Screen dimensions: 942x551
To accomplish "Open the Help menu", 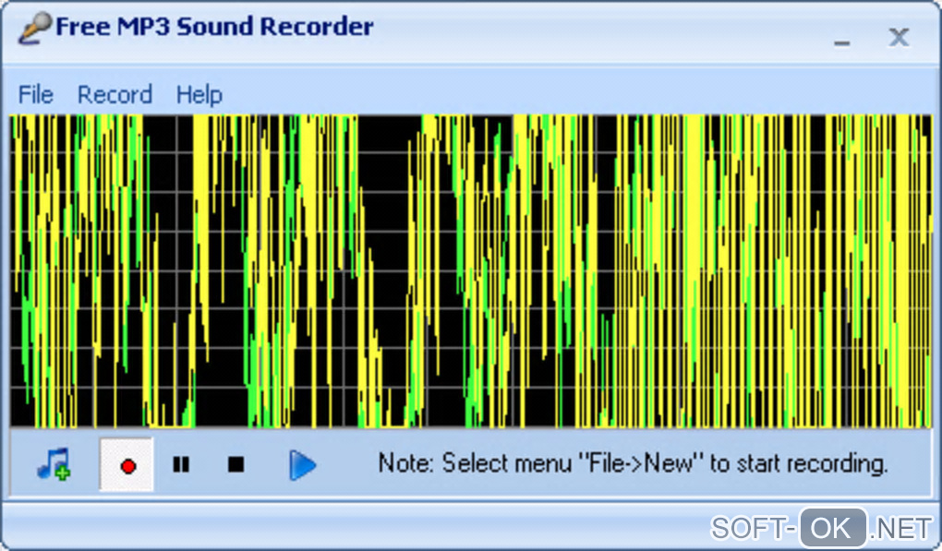I will coord(199,95).
